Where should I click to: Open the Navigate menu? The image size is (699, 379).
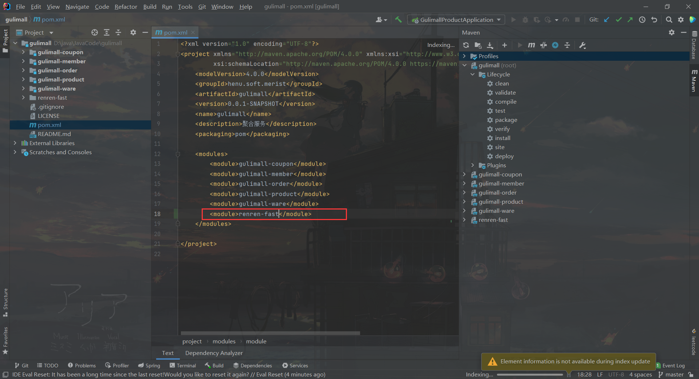77,7
